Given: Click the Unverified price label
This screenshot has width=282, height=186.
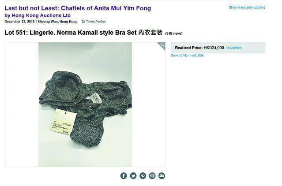Looking at the screenshot, I should 234,48.
